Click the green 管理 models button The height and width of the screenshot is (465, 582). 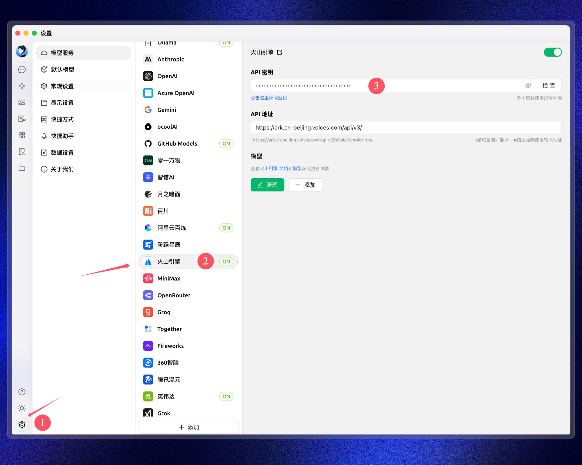click(267, 185)
